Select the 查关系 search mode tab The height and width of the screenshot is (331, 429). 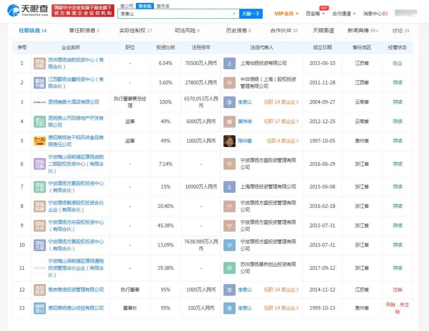pos(163,6)
